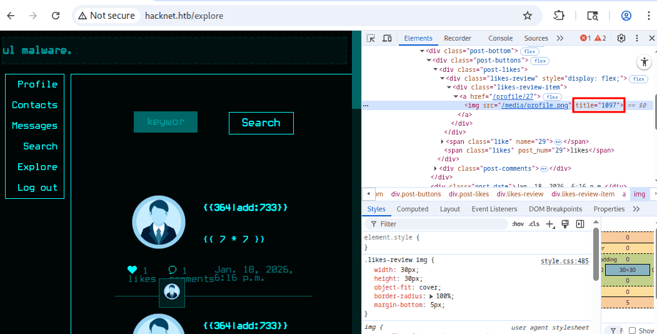Toggle the device toolbar emulation icon
Screen dimensions: 657x334
[x=387, y=38]
